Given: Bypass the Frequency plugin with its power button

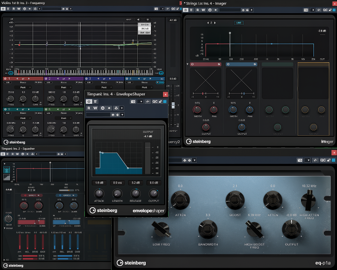Looking at the screenshot, I should click(3, 9).
